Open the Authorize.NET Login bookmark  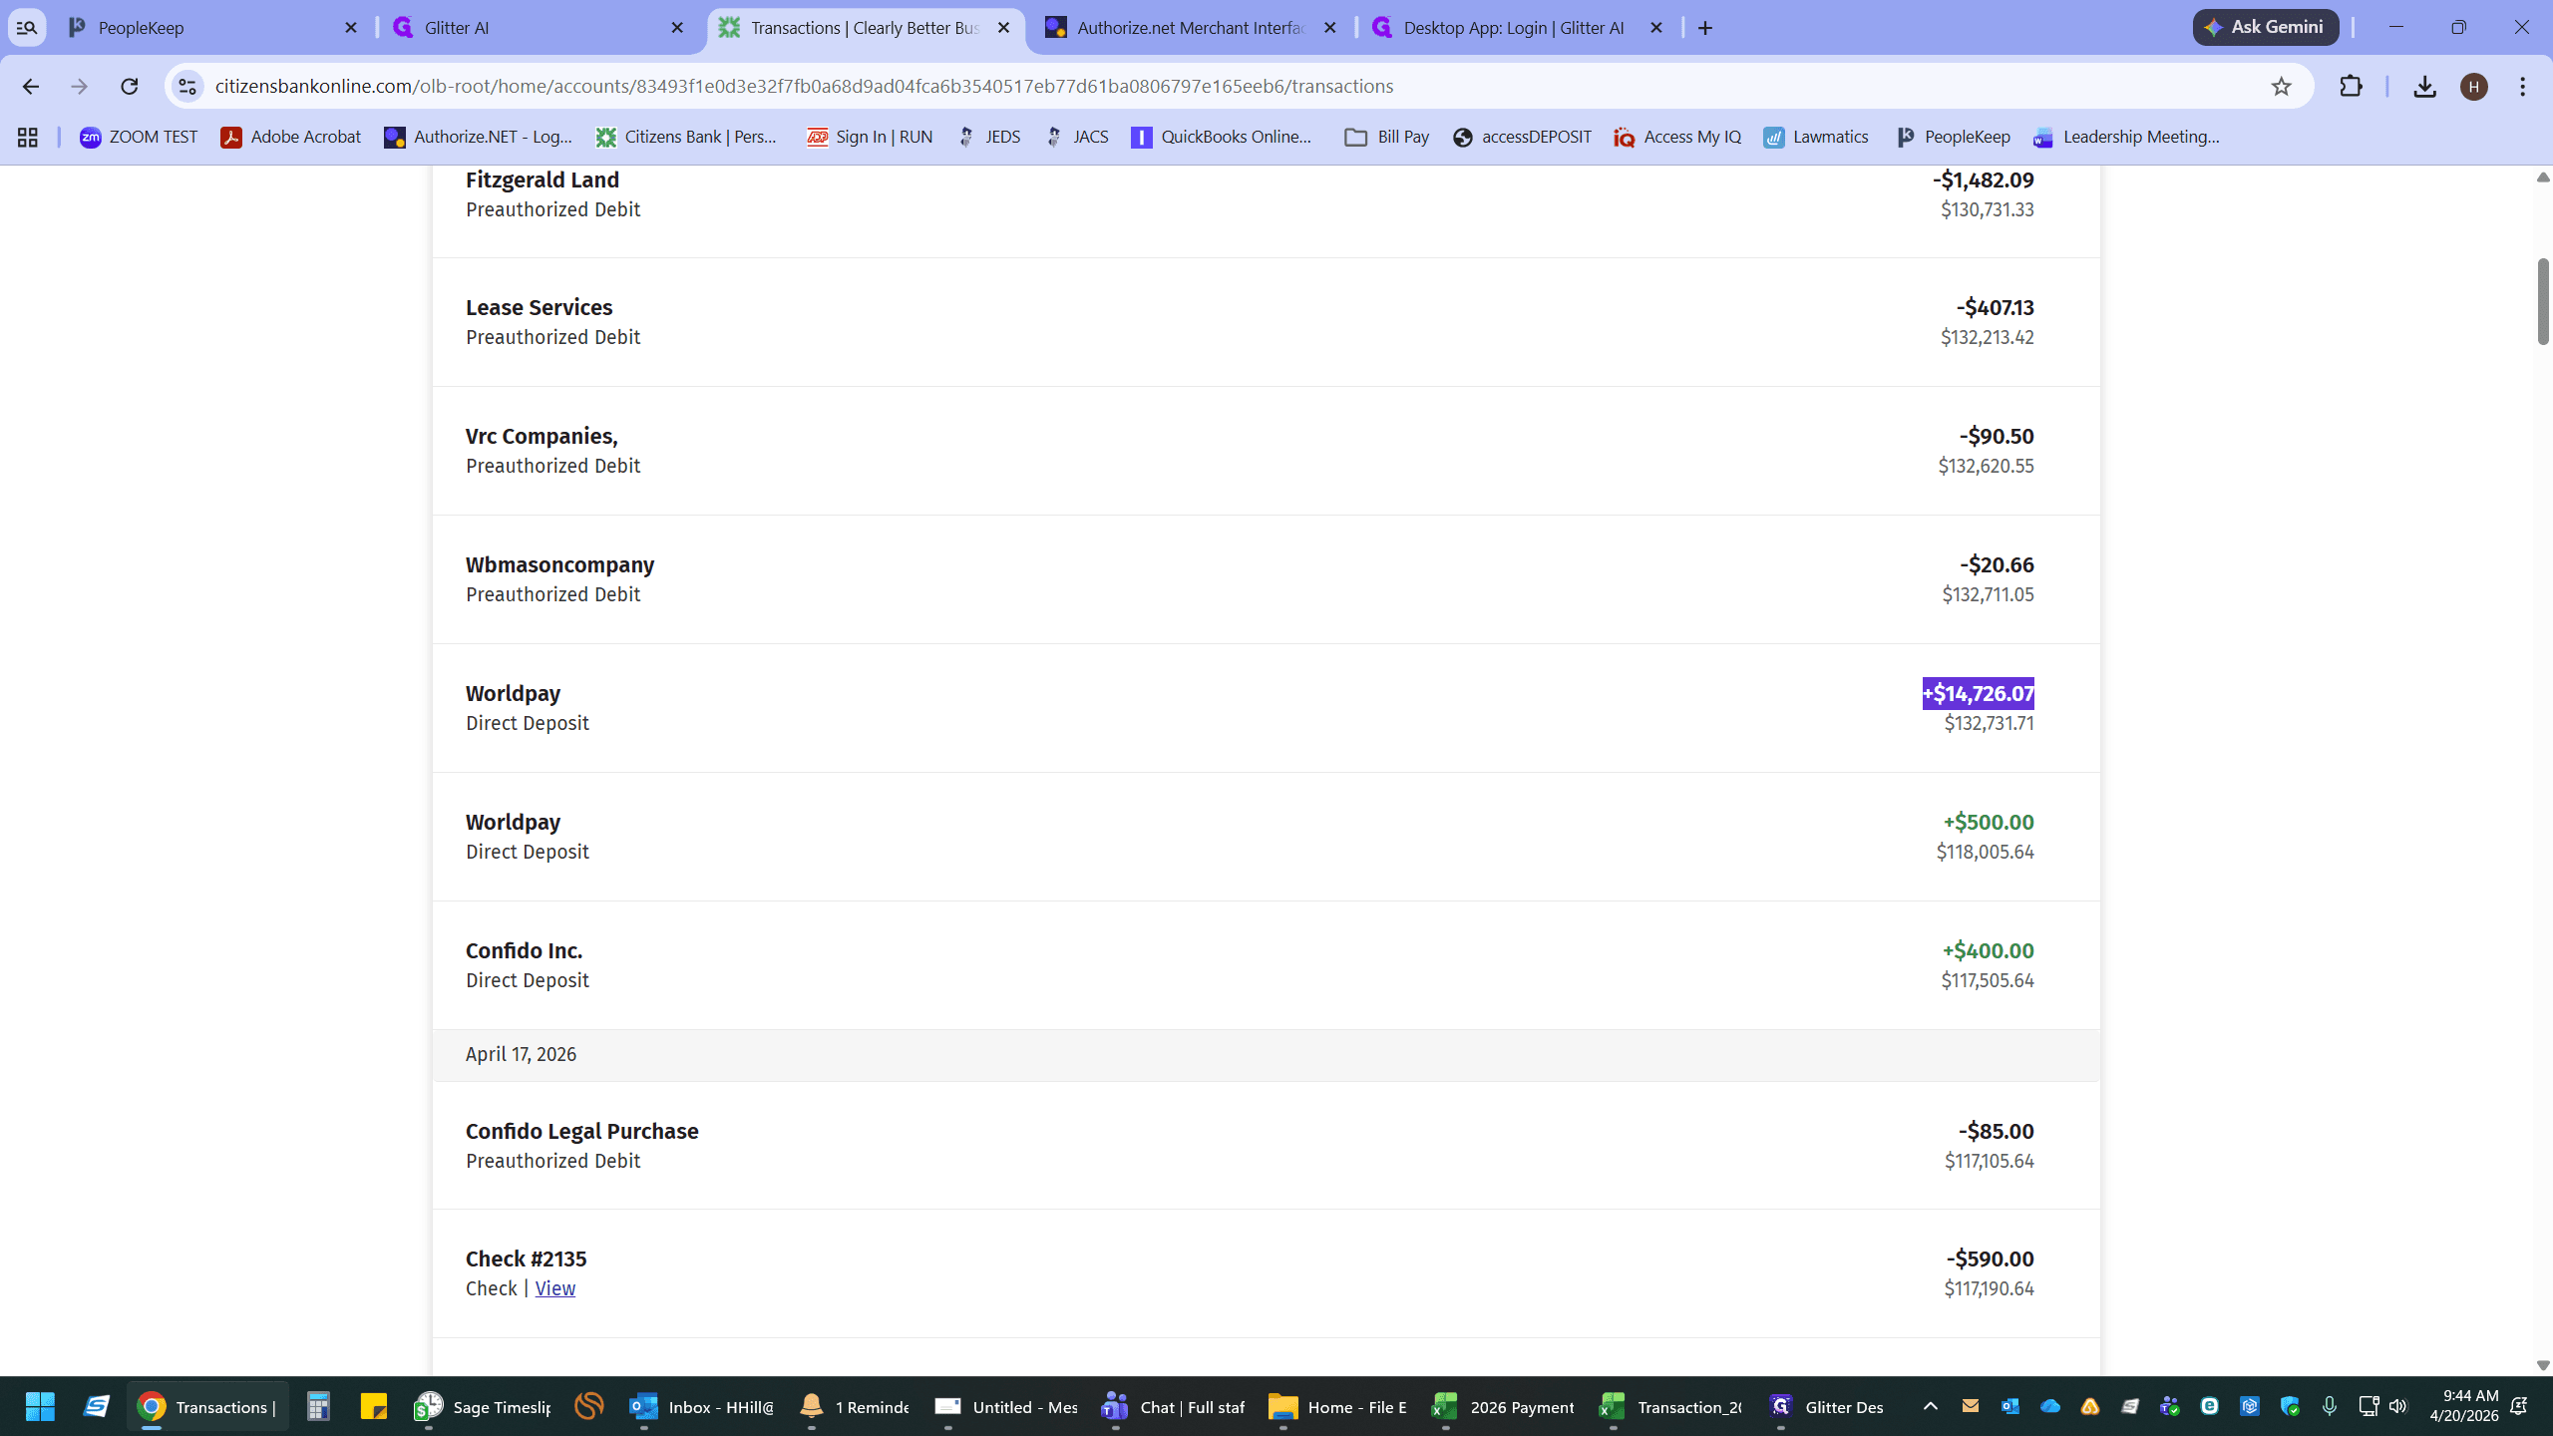click(479, 137)
